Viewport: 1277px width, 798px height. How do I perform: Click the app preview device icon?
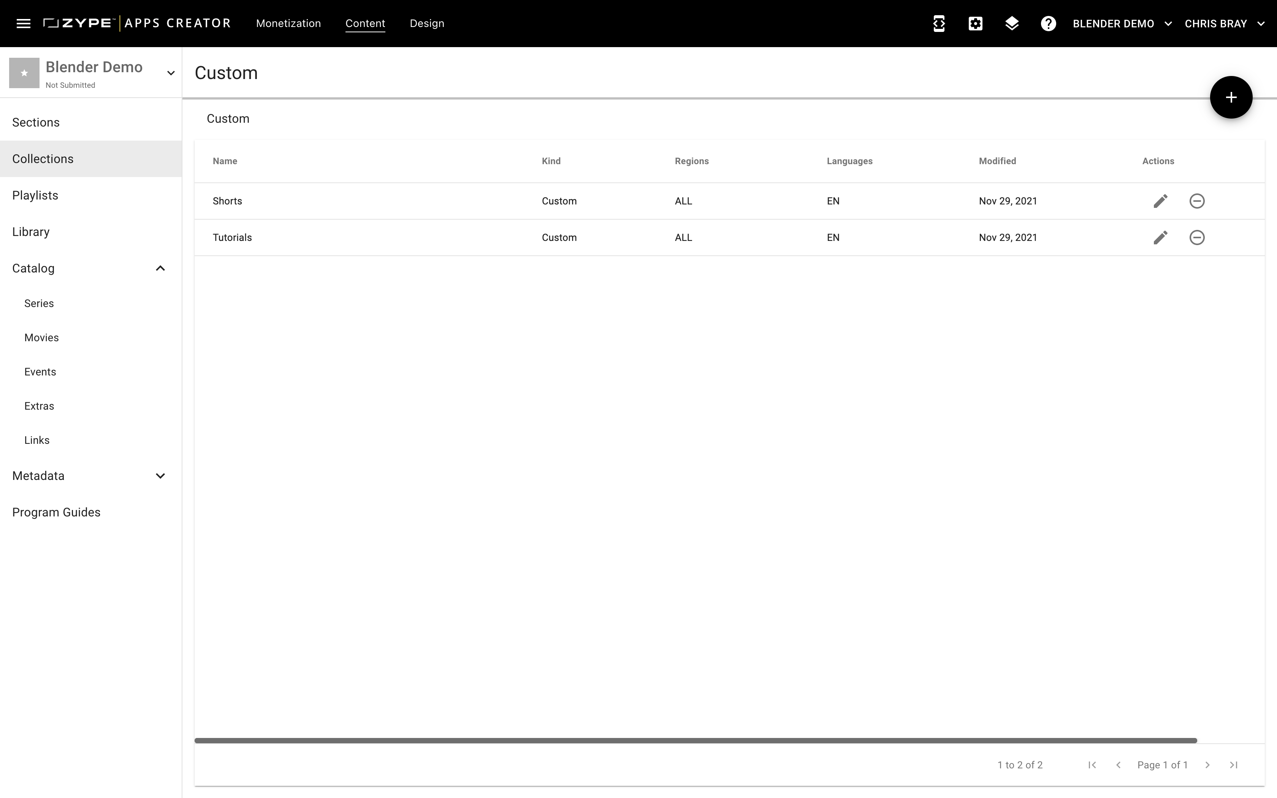point(939,23)
